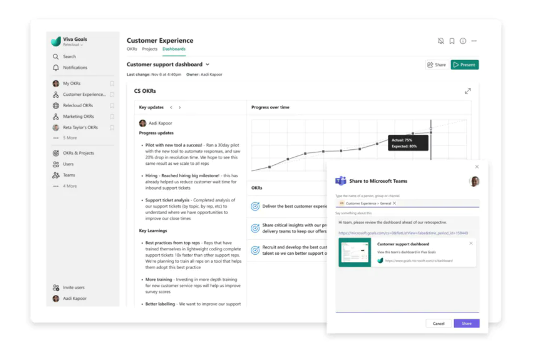Click the profile avatar in share dialog
Screen dimensions: 538x355
click(474, 181)
